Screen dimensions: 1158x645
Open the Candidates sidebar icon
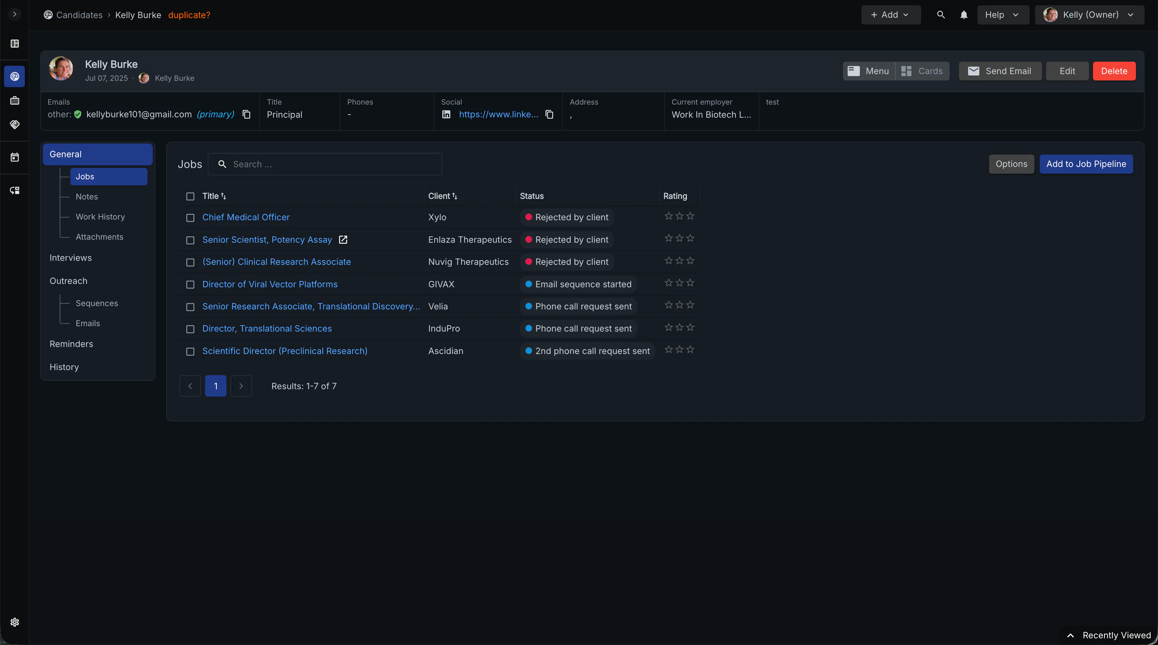(x=14, y=76)
